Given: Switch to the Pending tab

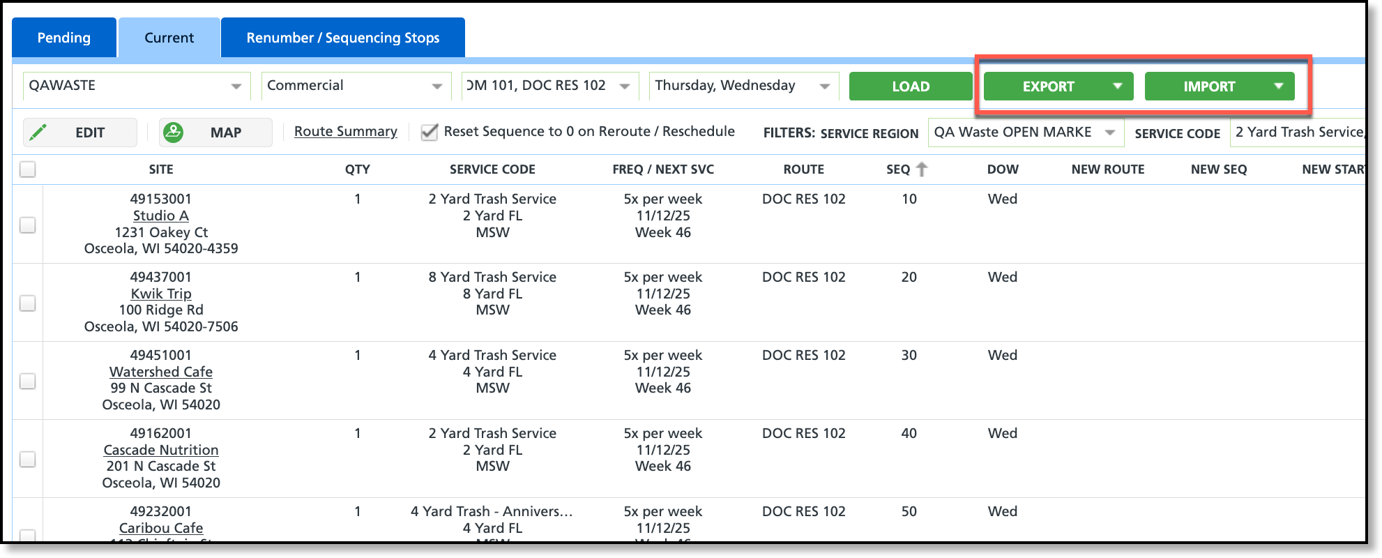Looking at the screenshot, I should pyautogui.click(x=64, y=38).
